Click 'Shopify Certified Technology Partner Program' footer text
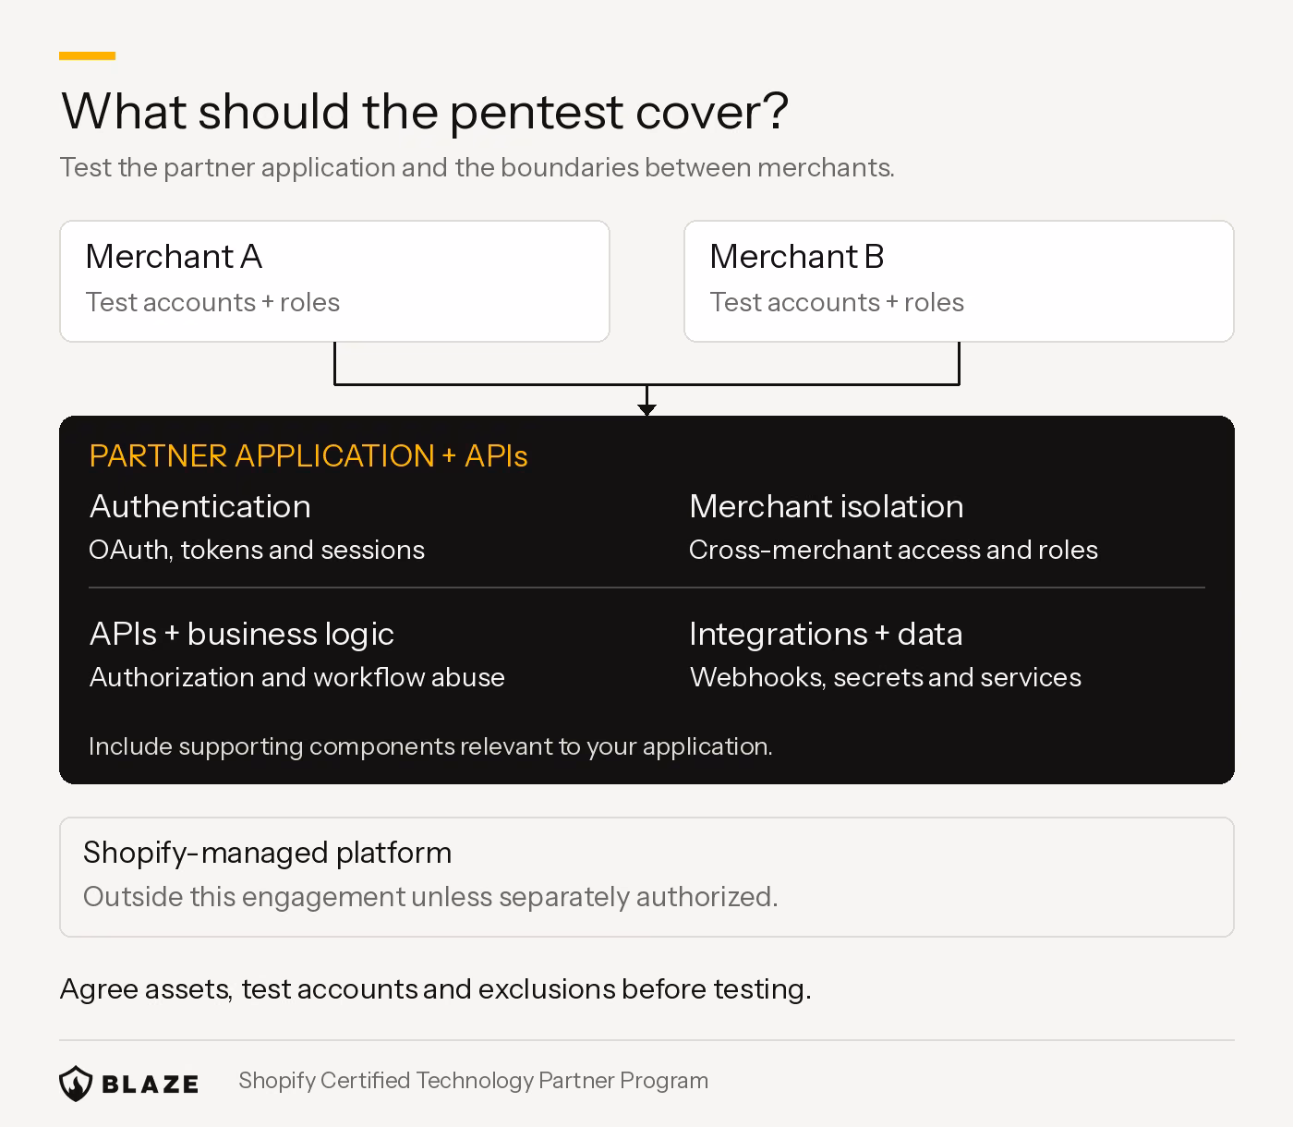1293x1127 pixels. [x=474, y=1081]
